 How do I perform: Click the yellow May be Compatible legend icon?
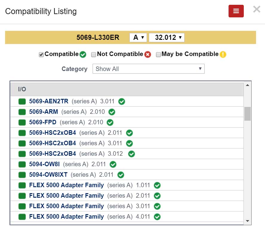223,55
